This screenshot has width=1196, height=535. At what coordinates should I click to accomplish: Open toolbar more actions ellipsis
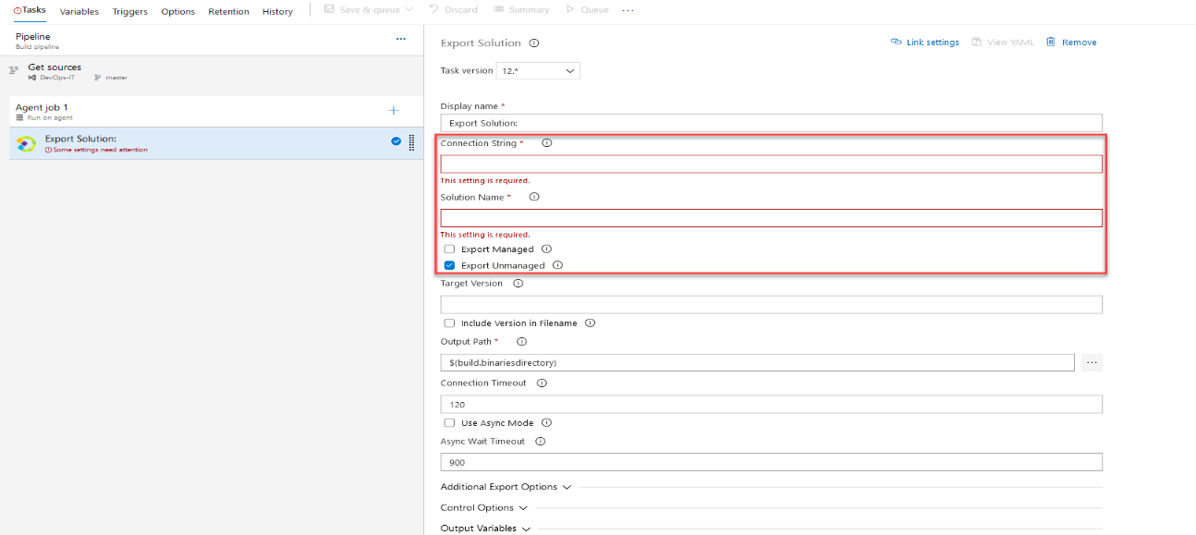click(629, 10)
